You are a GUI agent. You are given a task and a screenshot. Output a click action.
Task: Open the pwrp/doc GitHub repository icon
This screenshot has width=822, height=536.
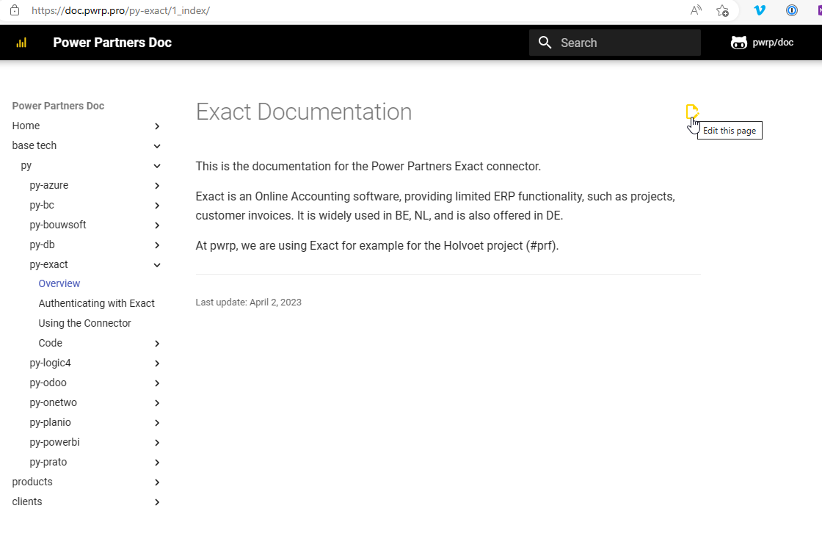click(x=738, y=43)
